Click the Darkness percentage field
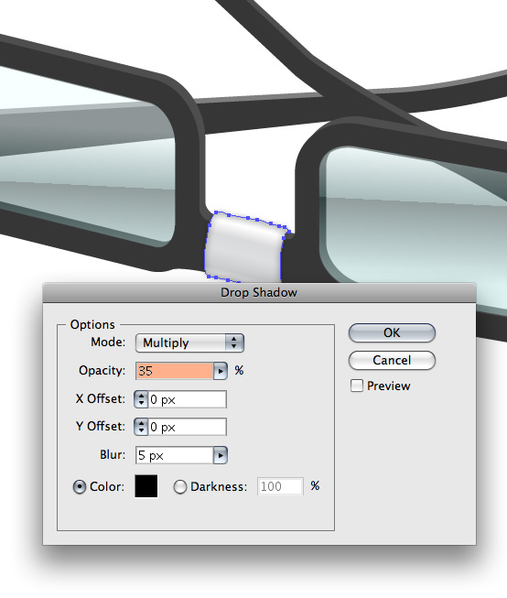This screenshot has width=507, height=598. pyautogui.click(x=280, y=486)
